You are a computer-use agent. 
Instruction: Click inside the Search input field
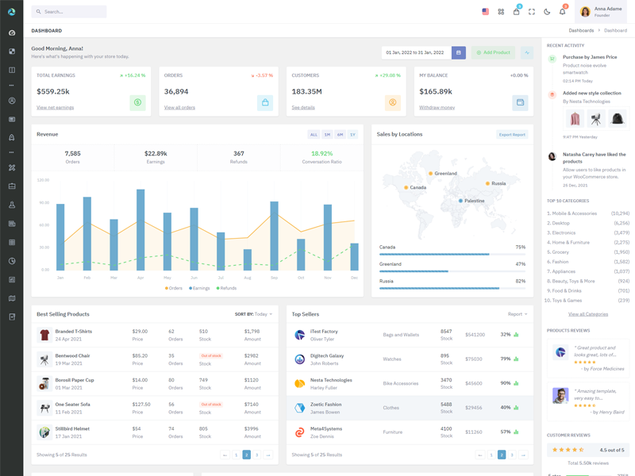[71, 12]
